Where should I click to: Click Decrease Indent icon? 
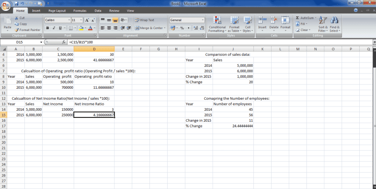tap(123, 28)
